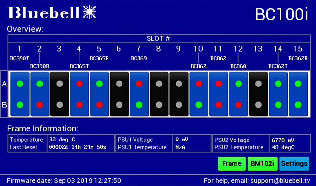Viewport: 316px width, 186px height.
Task: Click the 32 deg C temperature value
Action: click(62, 139)
